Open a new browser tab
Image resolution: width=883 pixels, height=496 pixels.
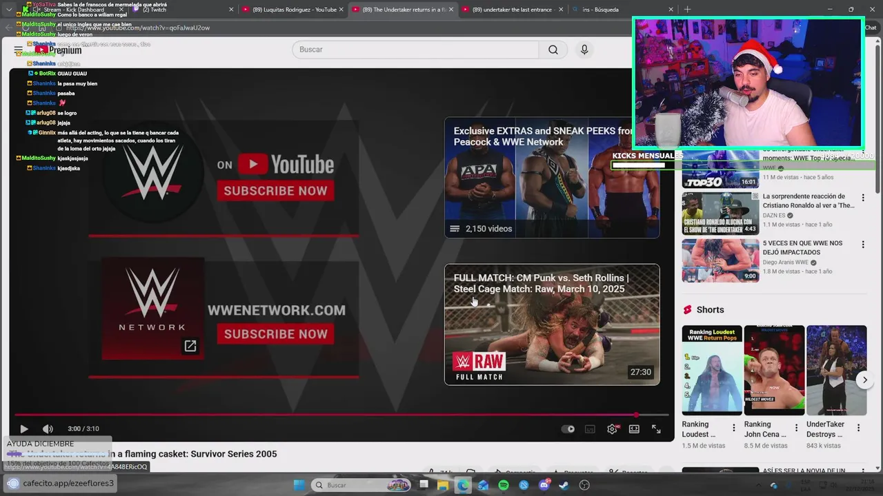click(687, 10)
